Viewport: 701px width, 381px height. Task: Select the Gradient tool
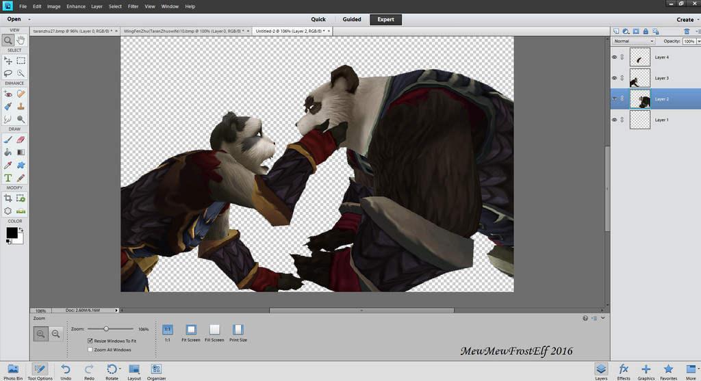click(x=21, y=153)
